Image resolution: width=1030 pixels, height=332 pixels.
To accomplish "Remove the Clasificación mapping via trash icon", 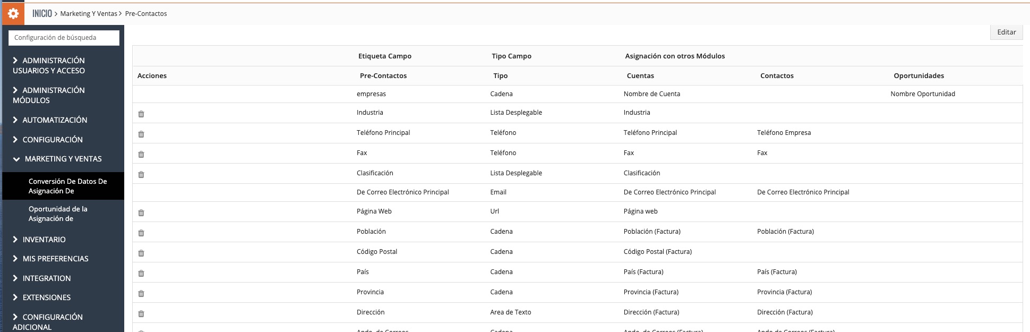I will click(141, 174).
